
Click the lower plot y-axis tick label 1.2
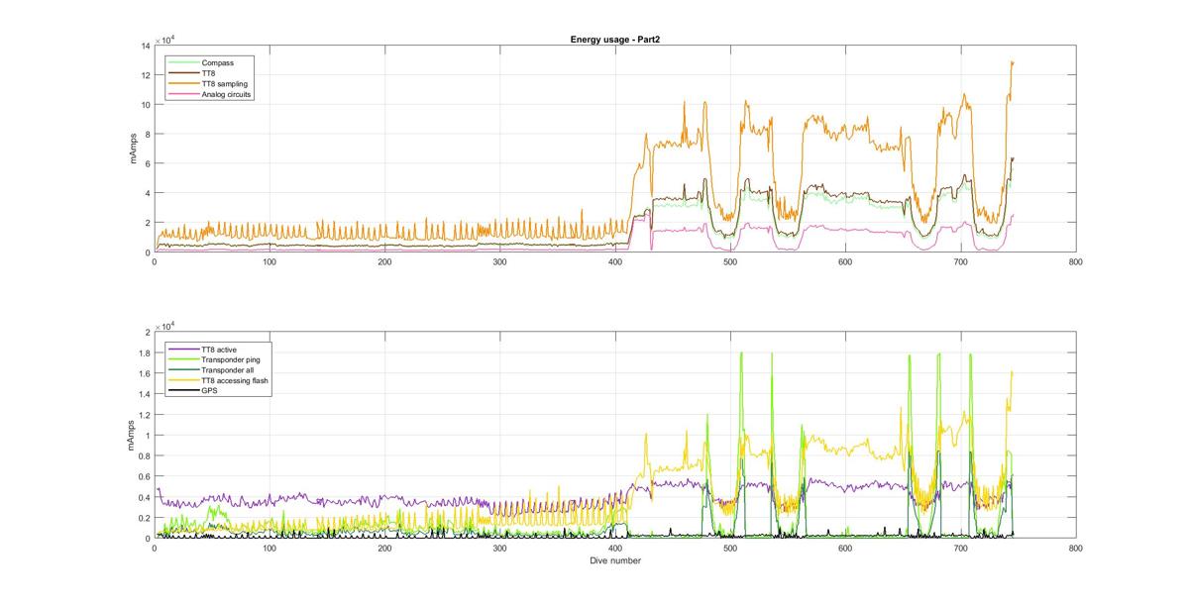pos(144,415)
